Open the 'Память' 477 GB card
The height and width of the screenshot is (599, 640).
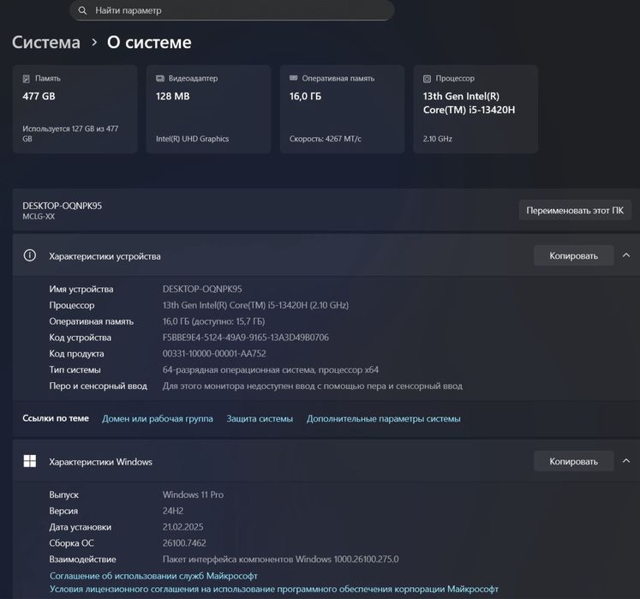75,109
